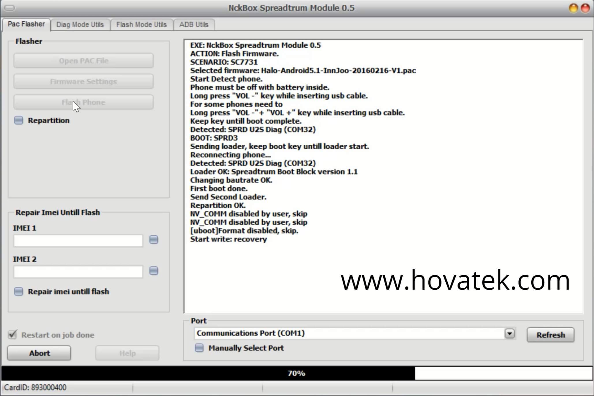Click the Open PAC File button

point(83,61)
